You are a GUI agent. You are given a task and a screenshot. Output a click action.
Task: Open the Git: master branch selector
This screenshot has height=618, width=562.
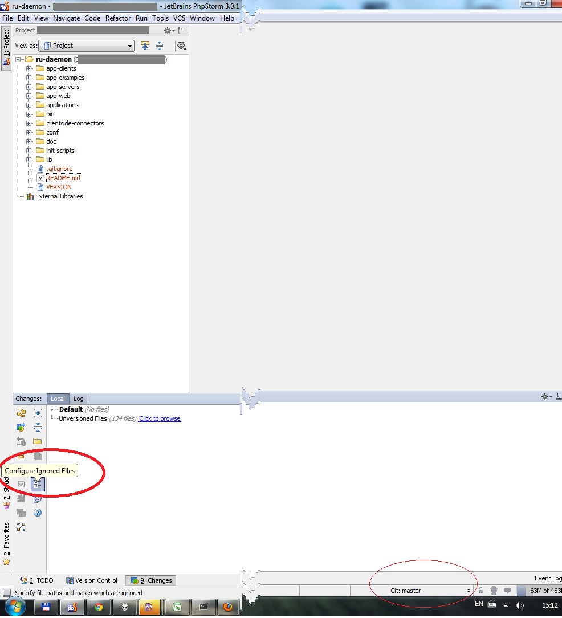(x=430, y=591)
